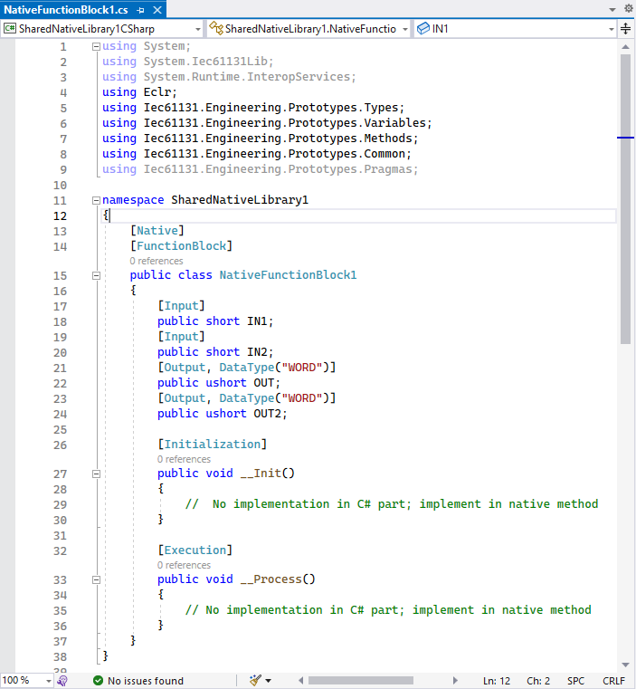Click the IntelliCode icon in the status bar
636x689 pixels.
click(x=62, y=680)
